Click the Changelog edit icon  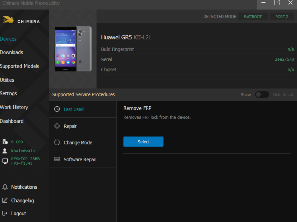click(5, 200)
